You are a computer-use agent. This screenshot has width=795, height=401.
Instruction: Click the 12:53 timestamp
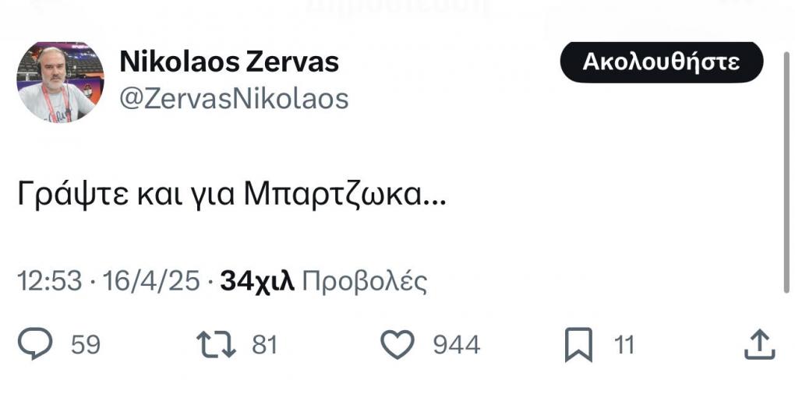[50, 281]
